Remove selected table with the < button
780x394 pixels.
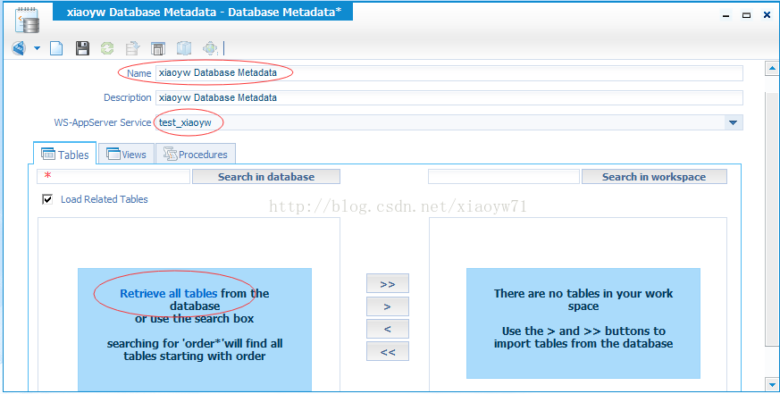click(x=388, y=329)
